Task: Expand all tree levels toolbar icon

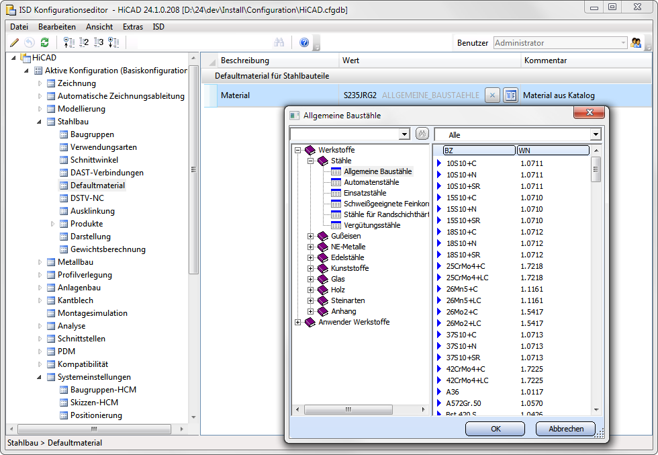Action: 113,42
